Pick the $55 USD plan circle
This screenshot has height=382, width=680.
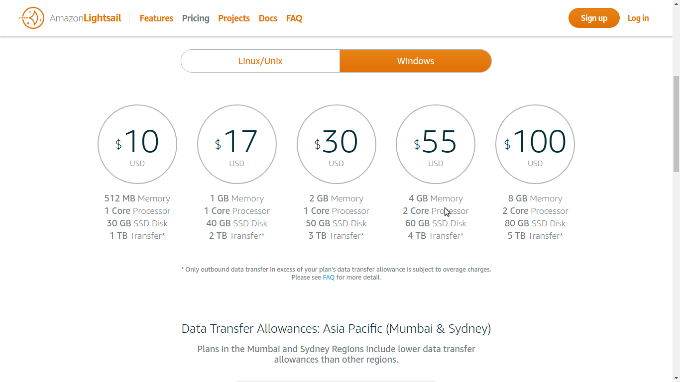(436, 144)
